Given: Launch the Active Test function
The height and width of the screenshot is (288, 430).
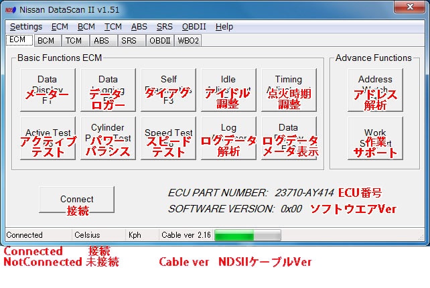Looking at the screenshot, I should tap(47, 138).
